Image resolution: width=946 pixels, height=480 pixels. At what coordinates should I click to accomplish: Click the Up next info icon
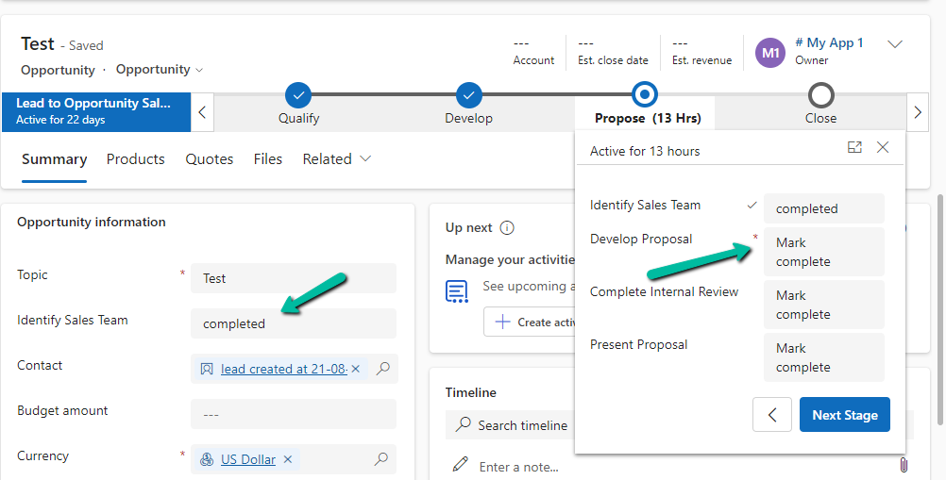(507, 227)
